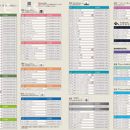Click the gray super bearing cut scissors header
The width and height of the screenshot is (130, 130).
pyautogui.click(x=89, y=104)
